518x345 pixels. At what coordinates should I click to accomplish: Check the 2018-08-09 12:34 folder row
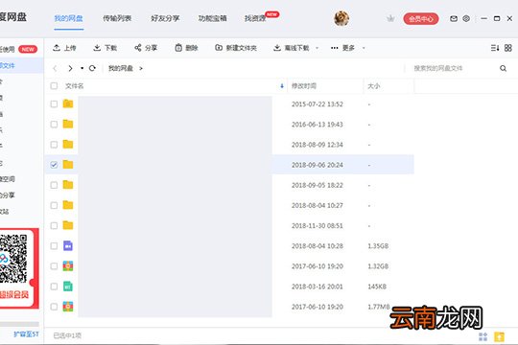54,145
